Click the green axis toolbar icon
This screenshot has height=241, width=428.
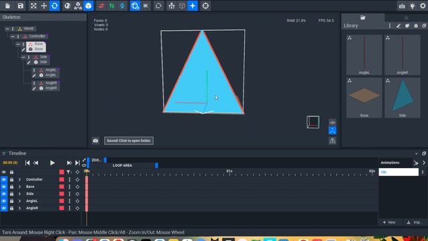[112, 6]
